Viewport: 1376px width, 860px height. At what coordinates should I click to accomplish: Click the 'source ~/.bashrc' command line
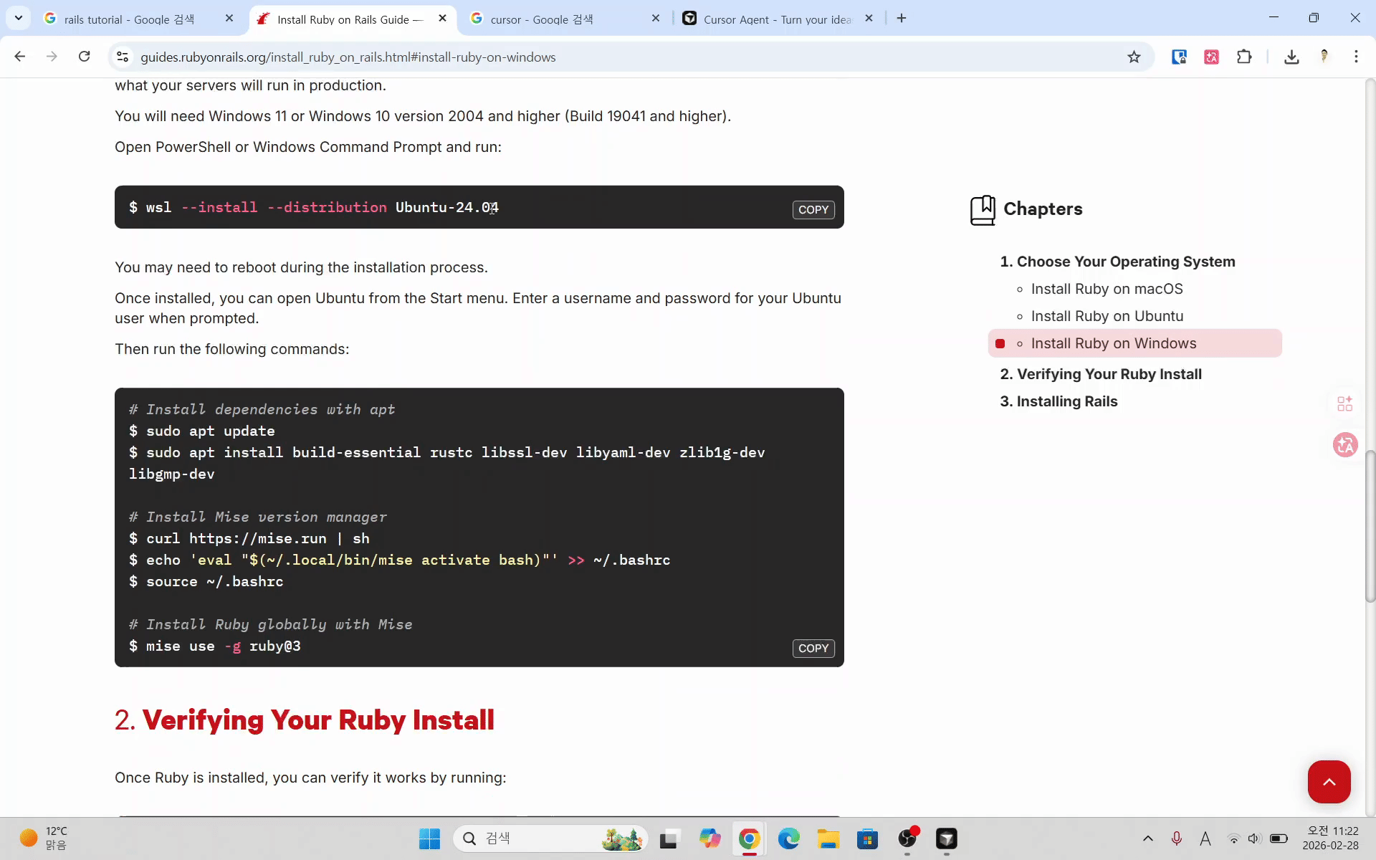[206, 581]
